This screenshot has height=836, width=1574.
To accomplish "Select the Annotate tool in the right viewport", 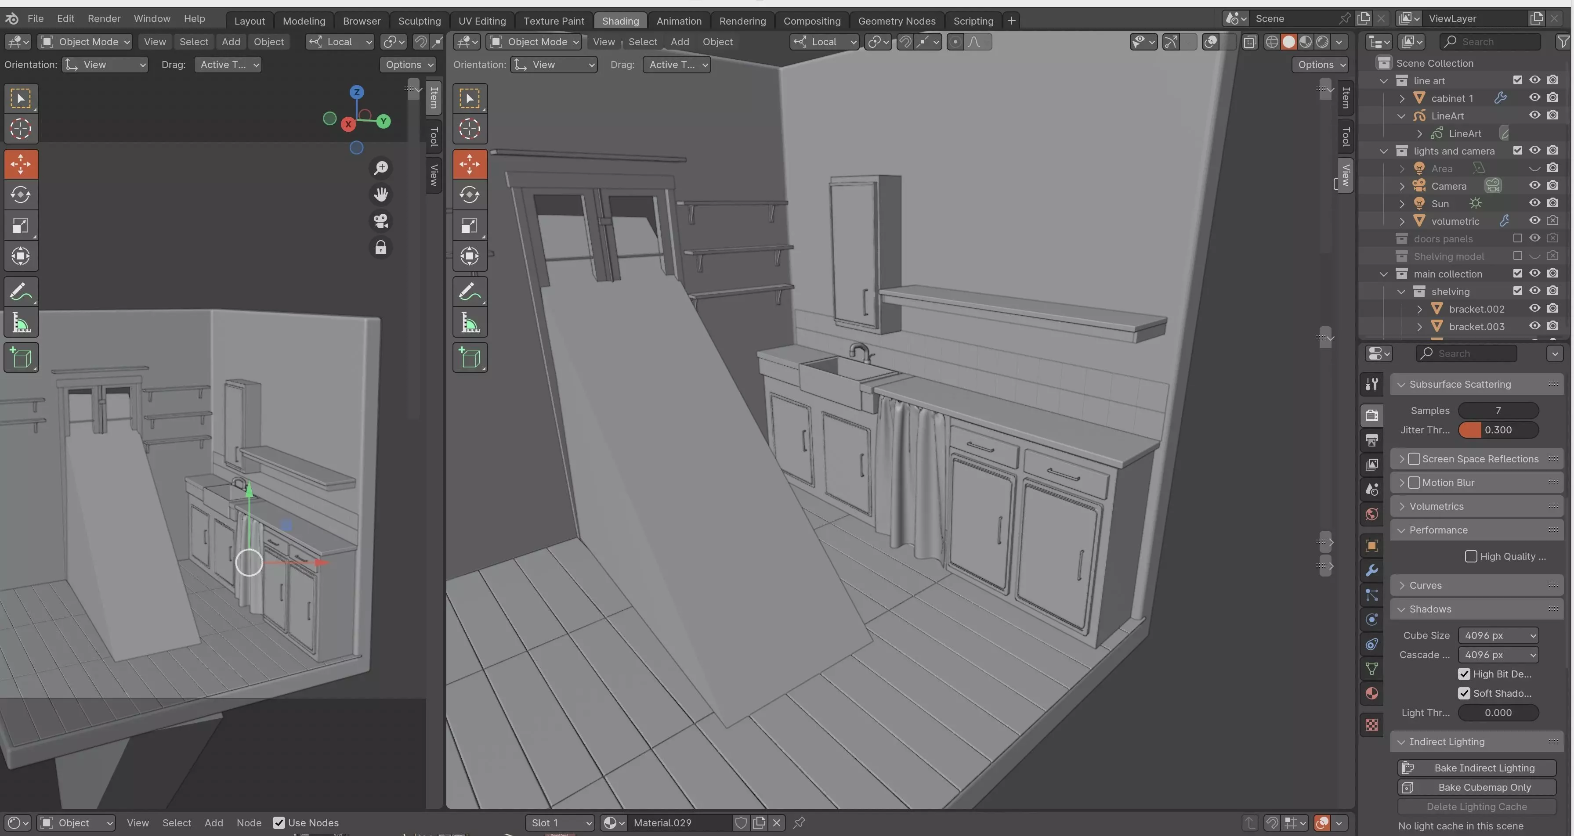I will pos(469,292).
